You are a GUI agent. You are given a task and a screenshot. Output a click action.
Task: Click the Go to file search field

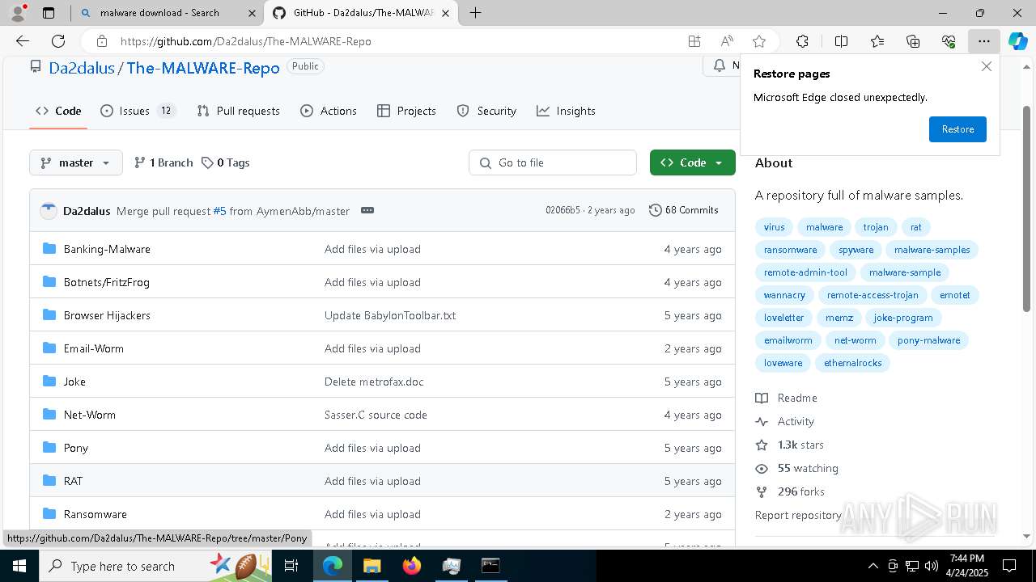pyautogui.click(x=553, y=162)
